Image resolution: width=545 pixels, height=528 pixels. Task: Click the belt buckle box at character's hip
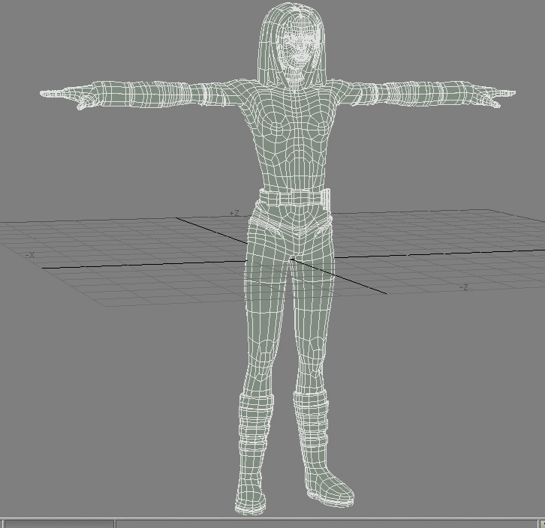[x=324, y=199]
